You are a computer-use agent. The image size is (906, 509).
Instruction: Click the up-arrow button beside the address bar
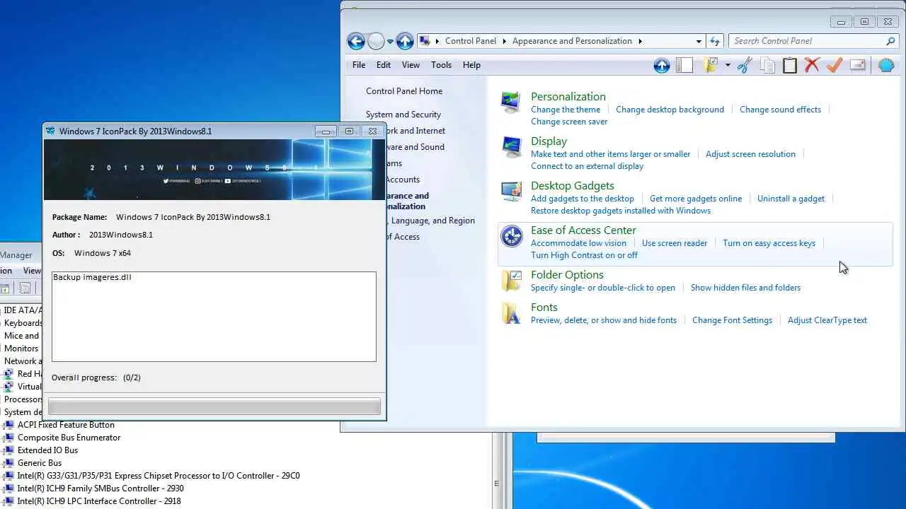pyautogui.click(x=405, y=41)
